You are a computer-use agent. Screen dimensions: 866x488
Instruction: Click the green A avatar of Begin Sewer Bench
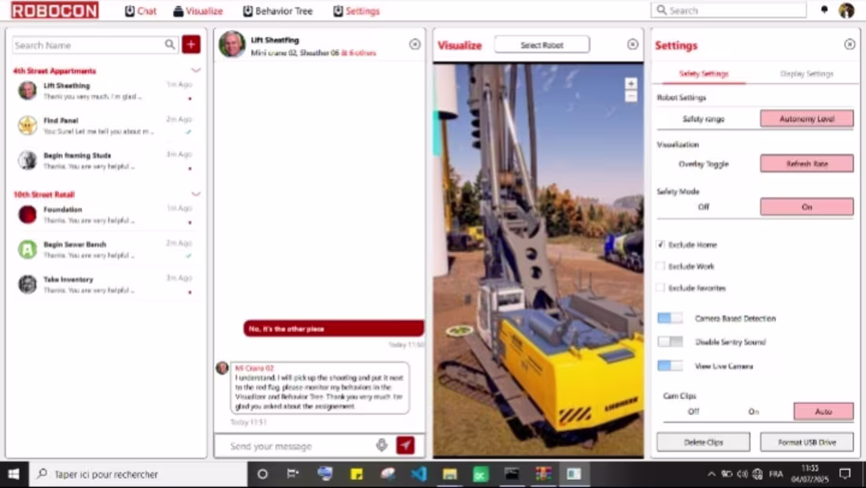point(27,250)
